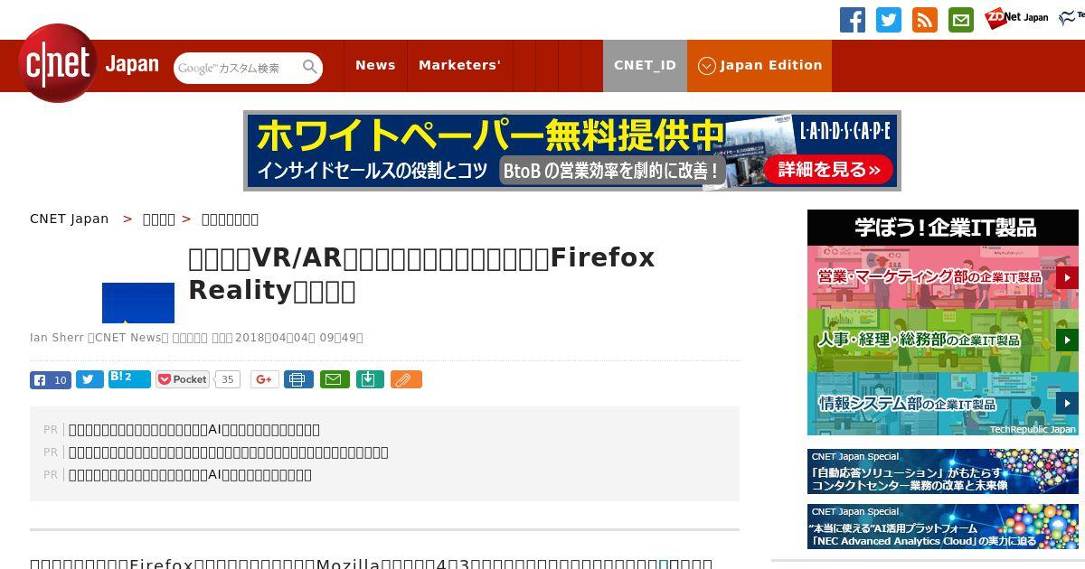Open NEC Advanced Analytics Cloud special banner
Image resolution: width=1085 pixels, height=569 pixels.
click(x=943, y=526)
